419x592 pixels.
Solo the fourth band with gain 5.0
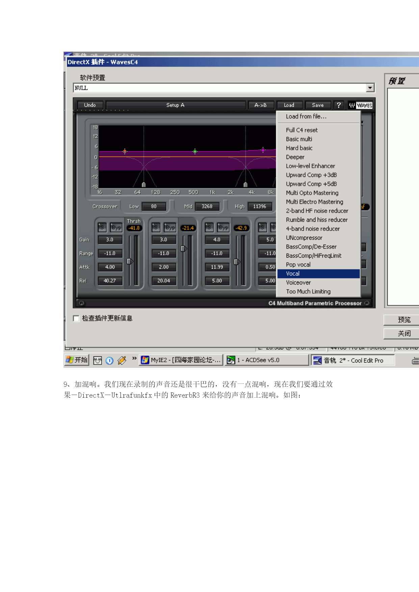(263, 227)
